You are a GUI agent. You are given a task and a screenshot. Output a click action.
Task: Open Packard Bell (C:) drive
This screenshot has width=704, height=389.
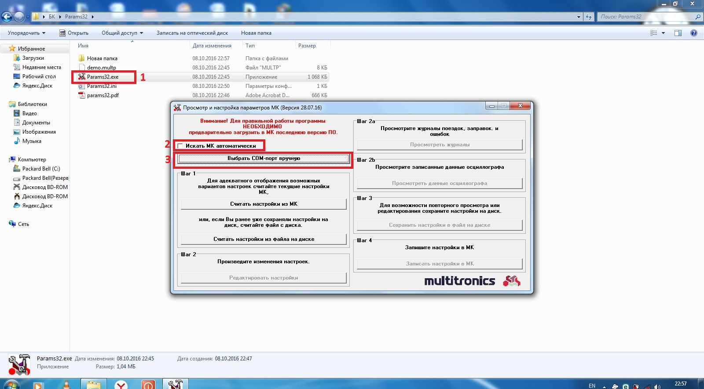pyautogui.click(x=41, y=169)
